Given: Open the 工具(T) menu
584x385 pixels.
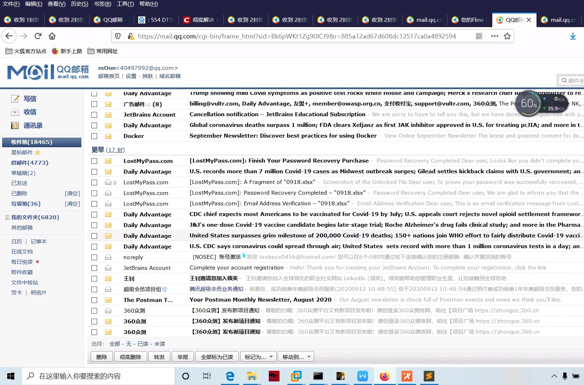Looking at the screenshot, I should coord(125,4).
